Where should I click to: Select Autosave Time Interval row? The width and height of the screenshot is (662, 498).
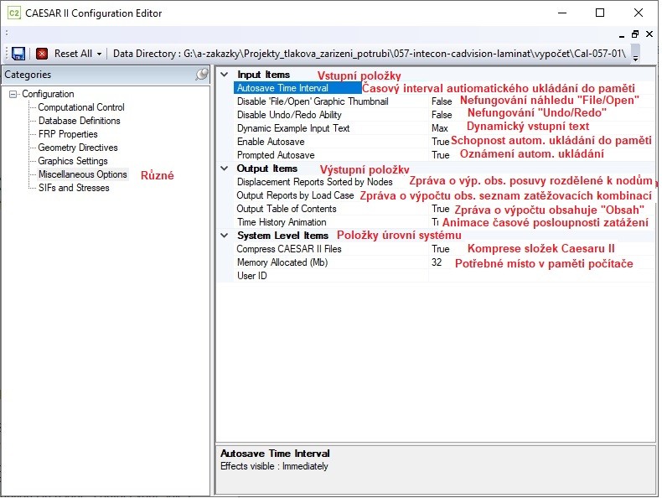[x=444, y=88]
